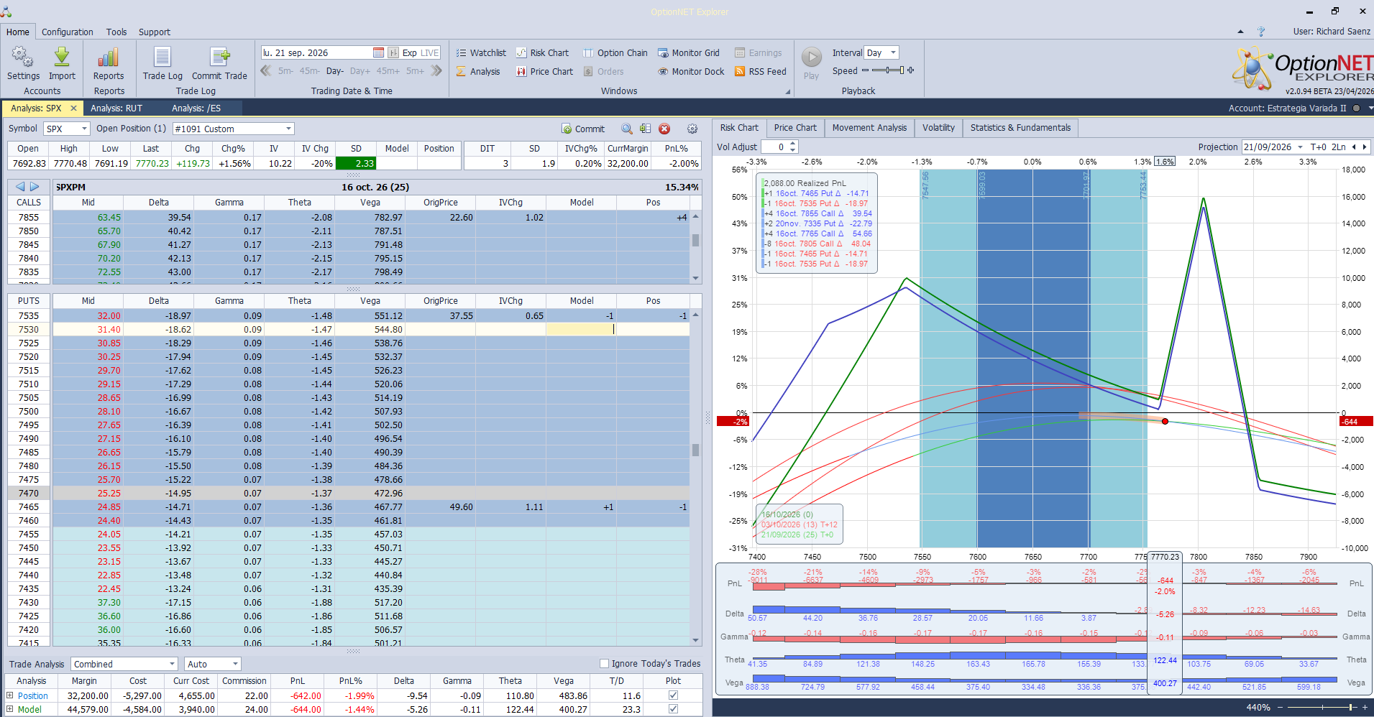Toggle LIVE mode in date bar
This screenshot has width=1374, height=717.
point(429,52)
